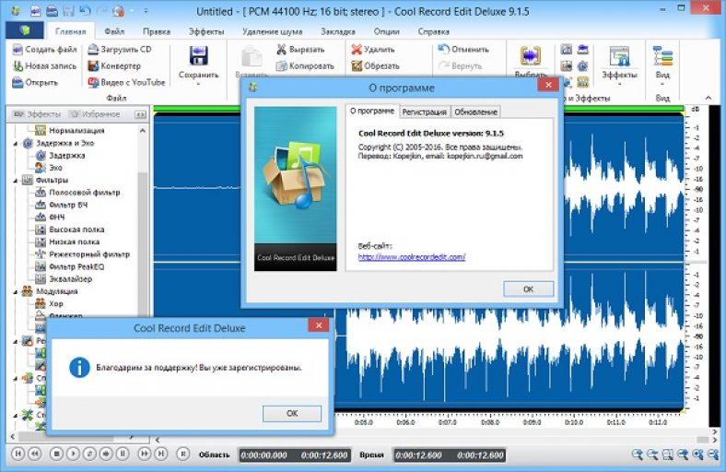Click the Удалить red cross icon
The width and height of the screenshot is (726, 472).
(x=356, y=50)
